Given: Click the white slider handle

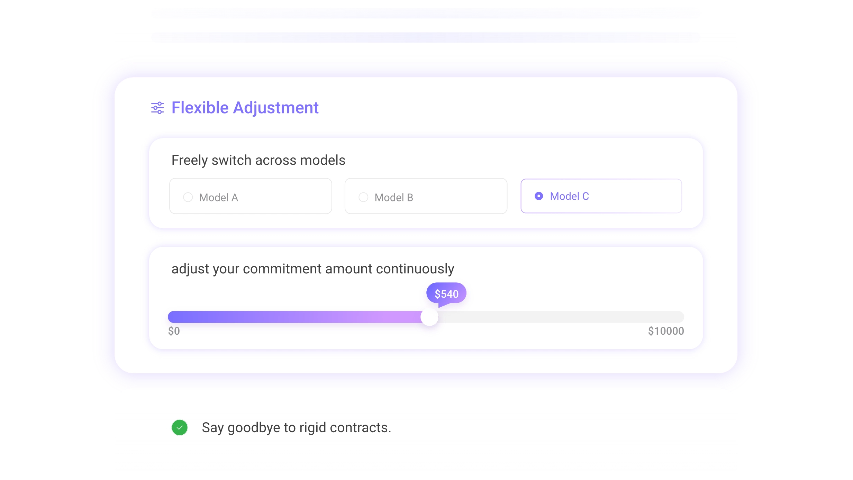Looking at the screenshot, I should [429, 317].
